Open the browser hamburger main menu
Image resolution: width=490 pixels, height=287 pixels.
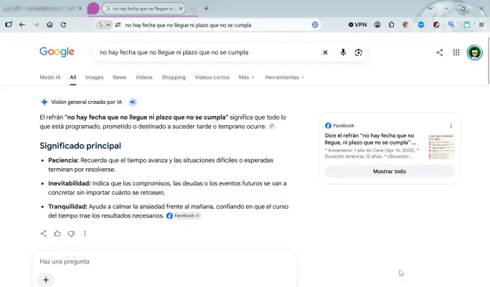[481, 24]
